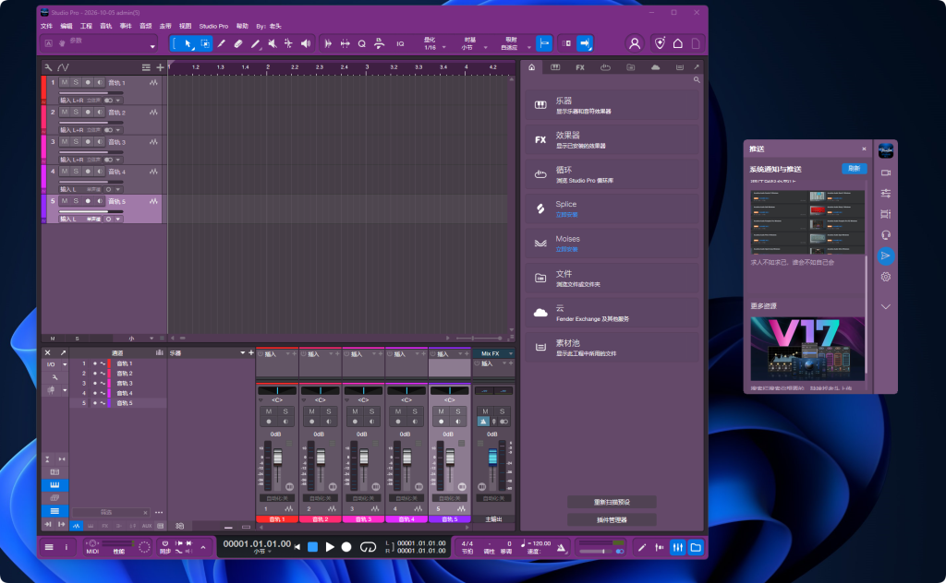
Task: Click 重新扫描预设 button
Action: (x=612, y=502)
